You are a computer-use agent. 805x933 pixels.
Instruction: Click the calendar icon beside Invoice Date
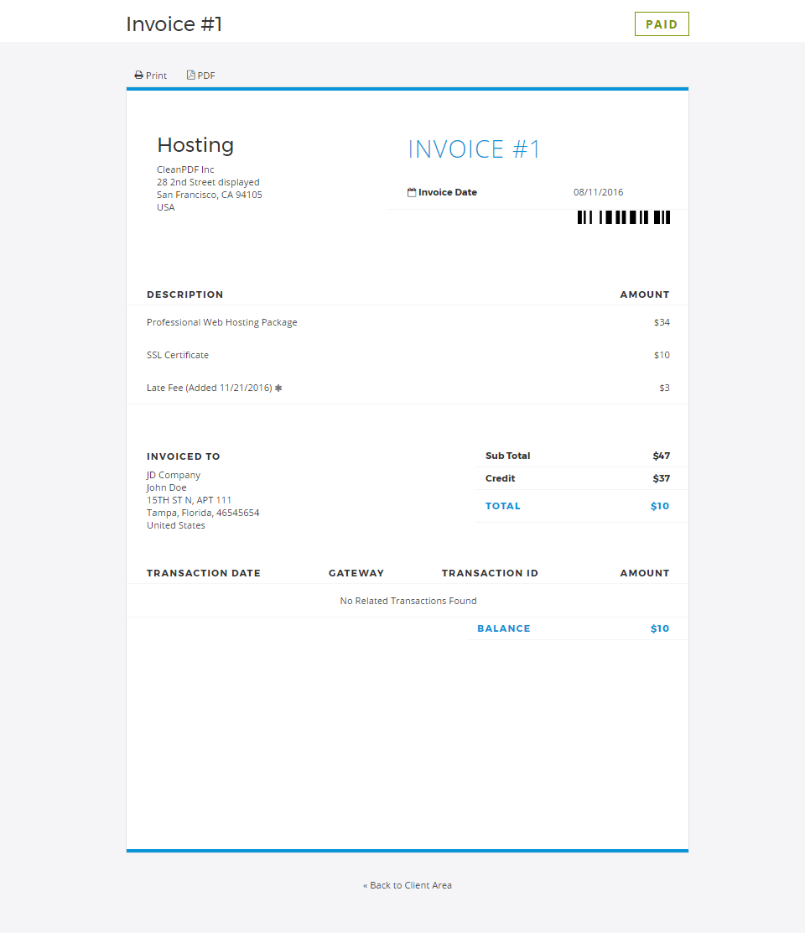[x=412, y=192]
